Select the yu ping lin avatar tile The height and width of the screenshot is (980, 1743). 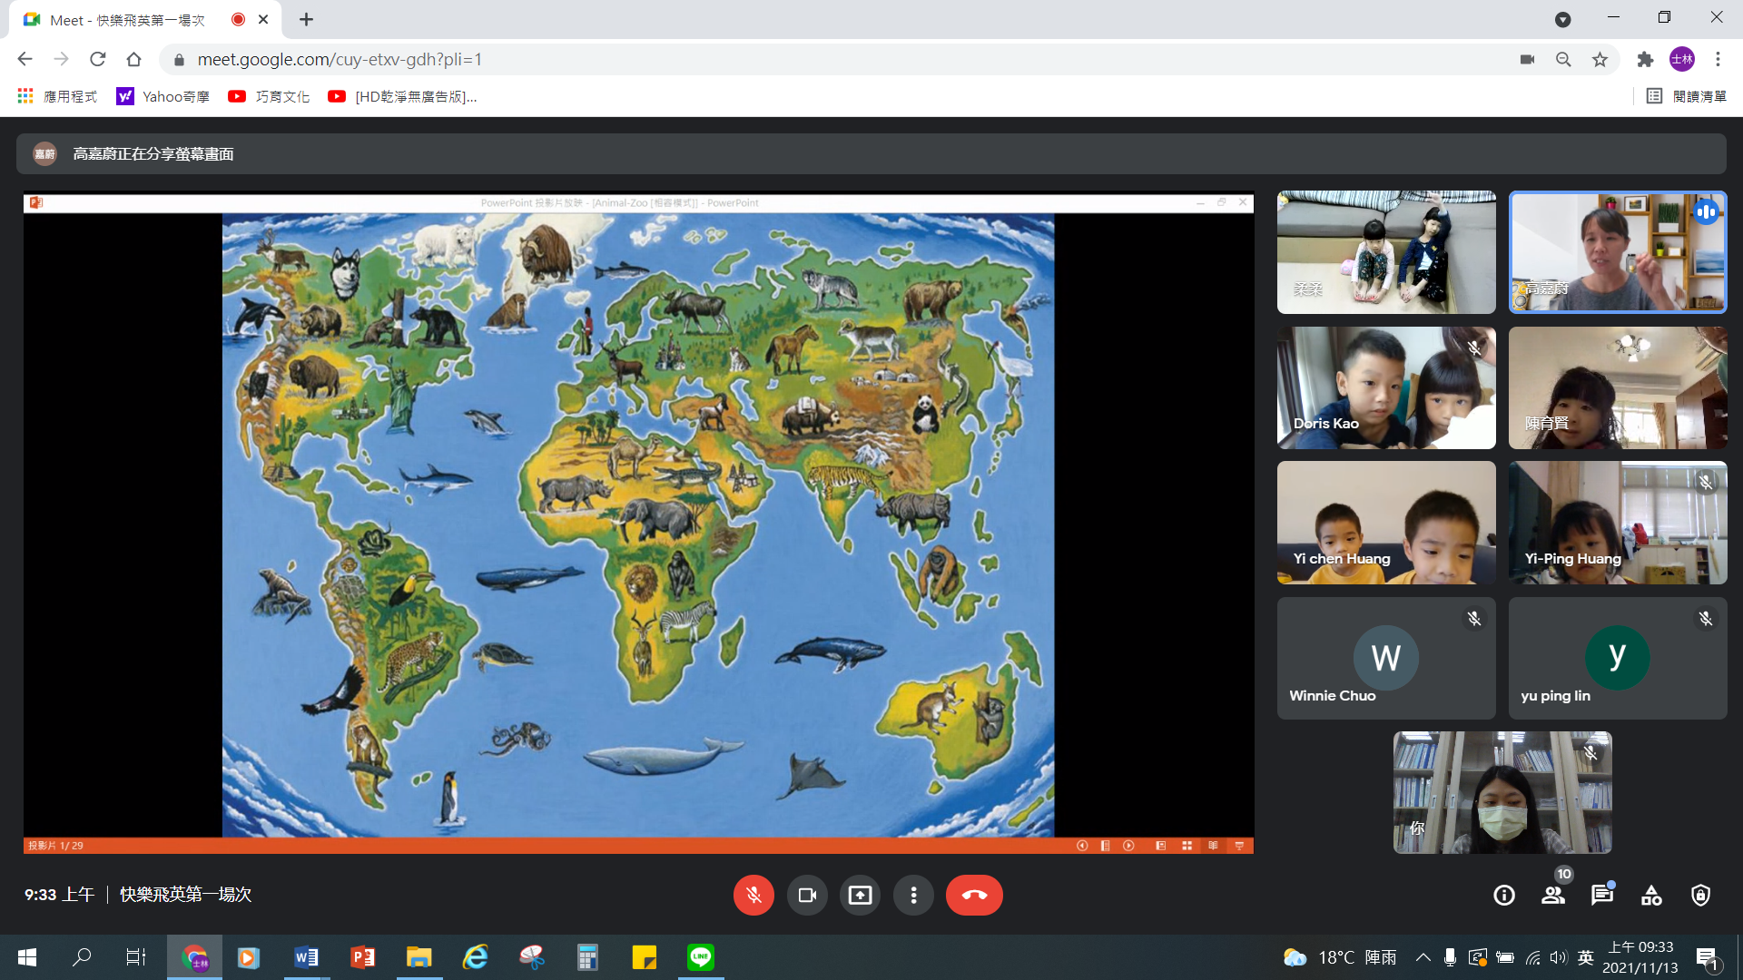(1618, 658)
